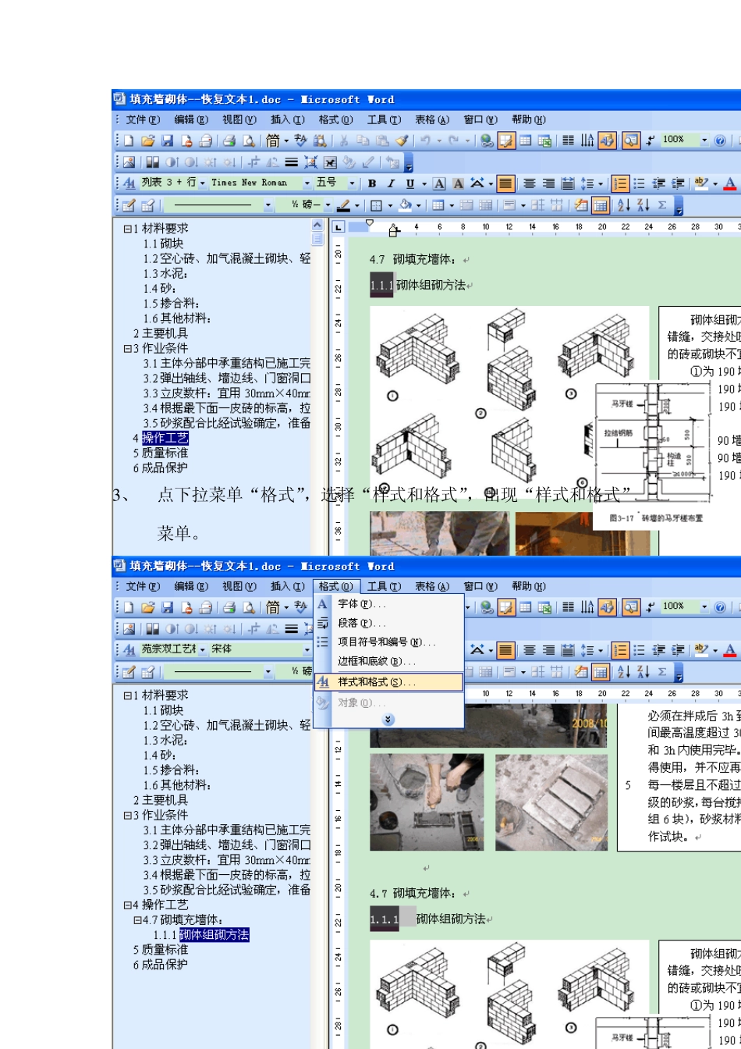Click Sort Ascending icon in upper window
The image size is (741, 1049).
click(x=624, y=205)
